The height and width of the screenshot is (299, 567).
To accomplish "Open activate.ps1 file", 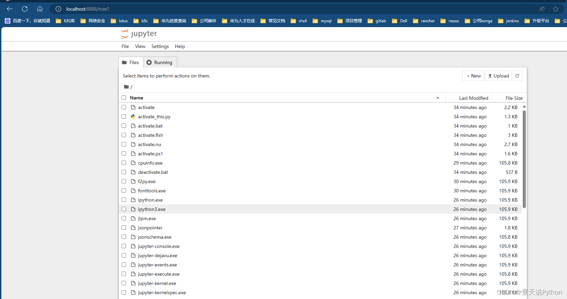I will pos(150,154).
